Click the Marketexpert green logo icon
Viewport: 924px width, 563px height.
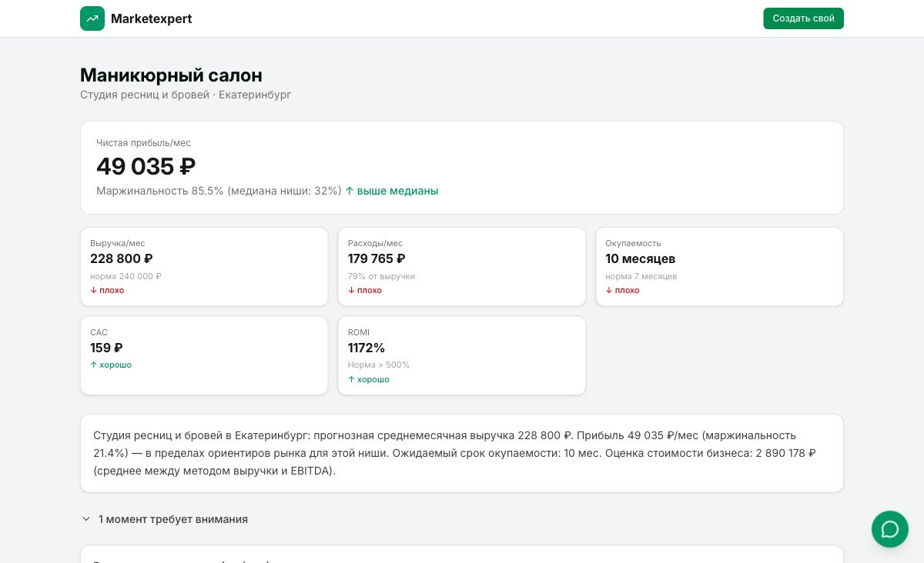pos(92,18)
